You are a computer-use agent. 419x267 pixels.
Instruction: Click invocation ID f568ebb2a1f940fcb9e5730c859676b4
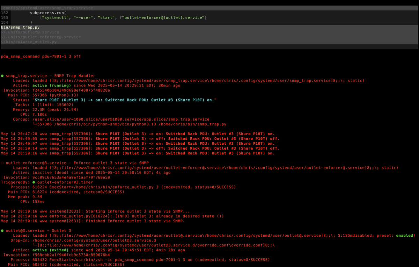pyautogui.click(x=71, y=255)
